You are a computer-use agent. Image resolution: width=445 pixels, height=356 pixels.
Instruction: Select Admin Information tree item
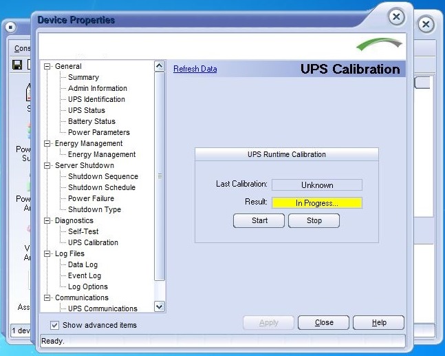[98, 88]
